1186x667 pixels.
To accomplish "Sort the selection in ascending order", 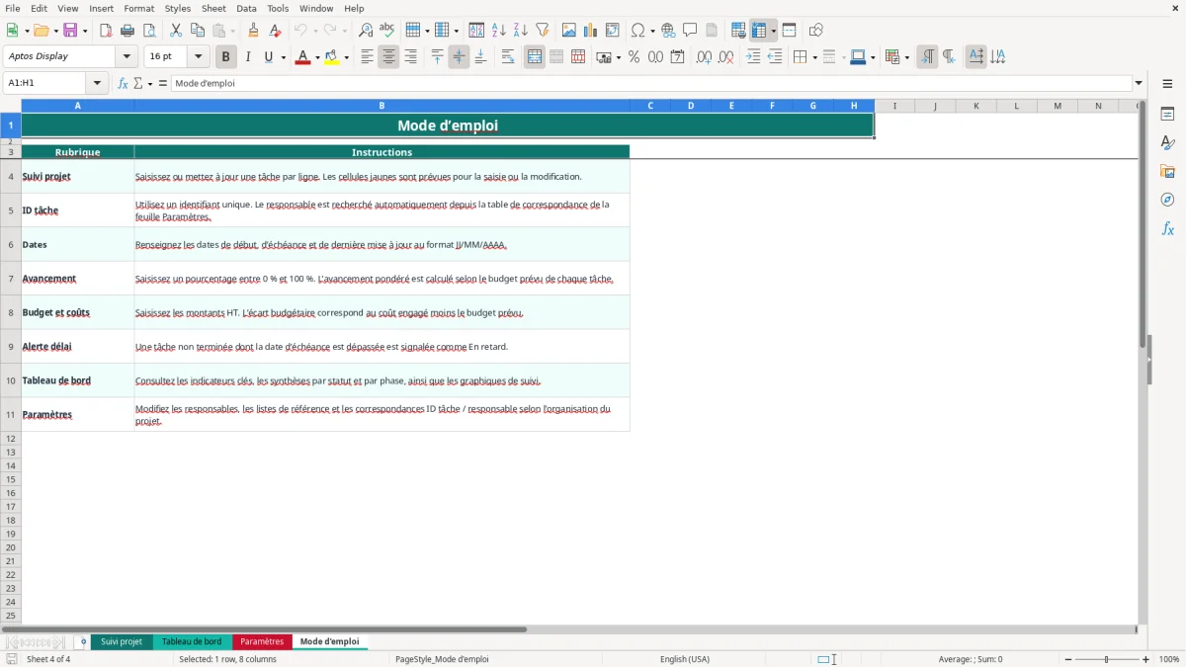I will (x=498, y=31).
